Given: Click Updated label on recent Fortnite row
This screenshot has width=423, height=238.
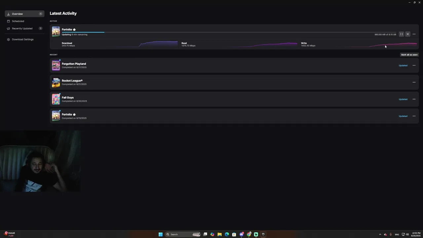Looking at the screenshot, I should (403, 116).
